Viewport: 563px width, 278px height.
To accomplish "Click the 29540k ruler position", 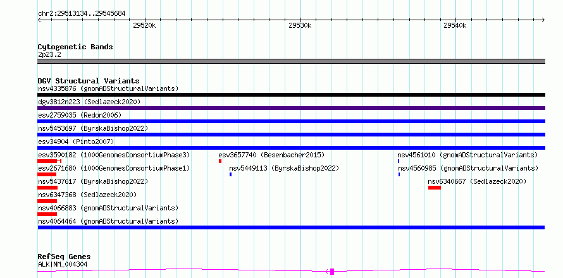I will coord(455,25).
